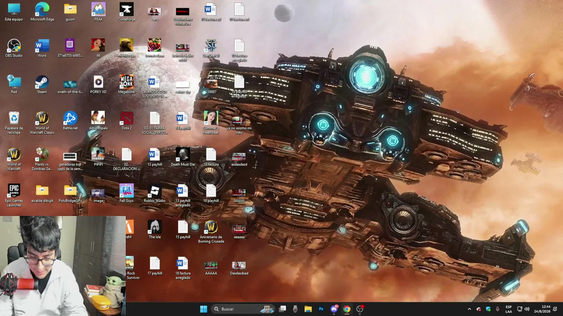563x316 pixels.
Task: Switch to Google Chrome on the taskbar
Action: click(347, 309)
